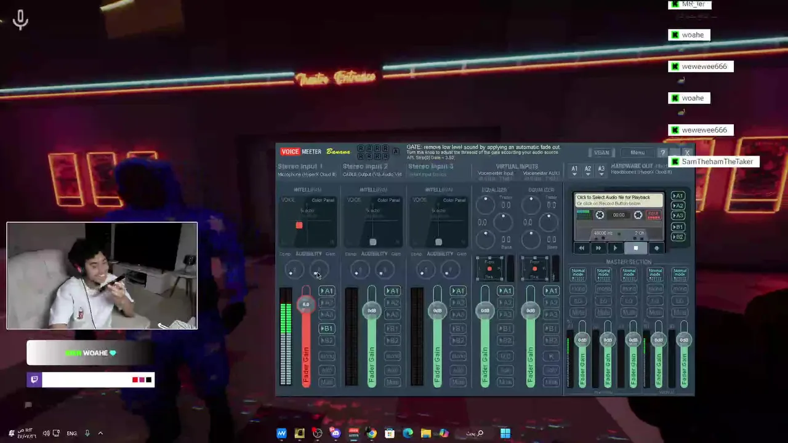Mute the first master bus
This screenshot has height=443, width=788.
click(578, 313)
